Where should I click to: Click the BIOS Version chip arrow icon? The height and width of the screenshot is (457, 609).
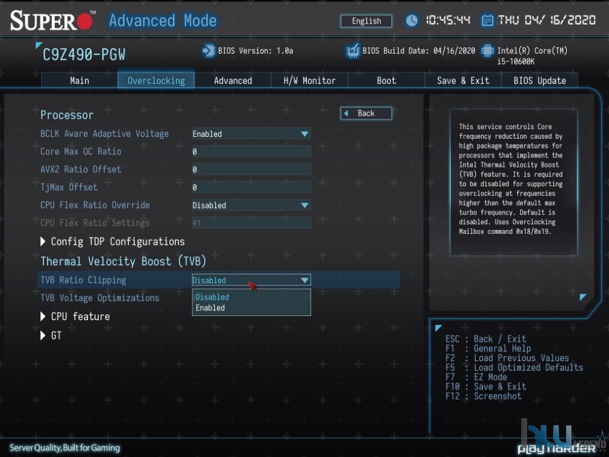(x=209, y=51)
